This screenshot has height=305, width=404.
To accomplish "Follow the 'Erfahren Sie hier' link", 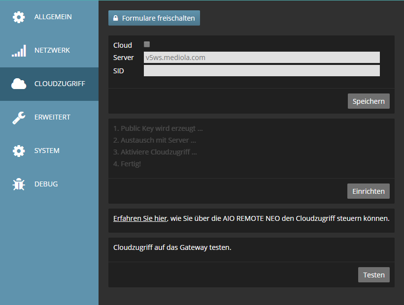I will click(140, 218).
